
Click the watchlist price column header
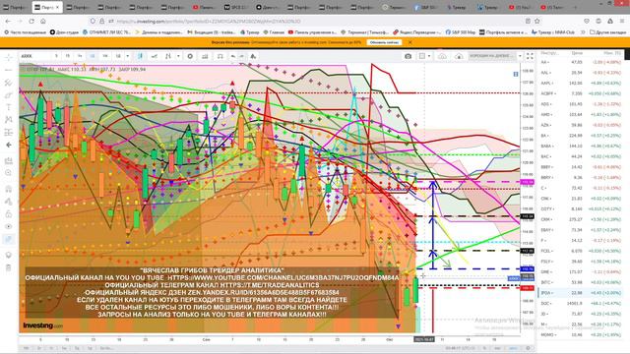577,53
